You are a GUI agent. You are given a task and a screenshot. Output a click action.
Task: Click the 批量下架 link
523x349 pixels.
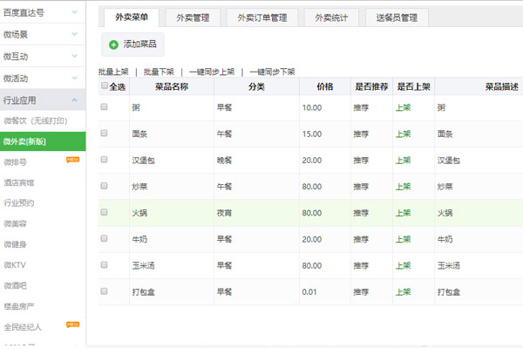(x=159, y=72)
